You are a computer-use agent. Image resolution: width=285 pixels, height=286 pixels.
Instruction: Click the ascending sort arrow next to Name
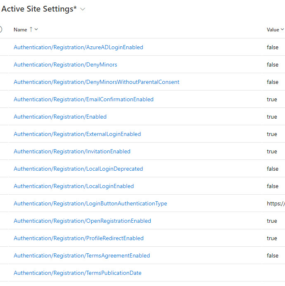(31, 29)
